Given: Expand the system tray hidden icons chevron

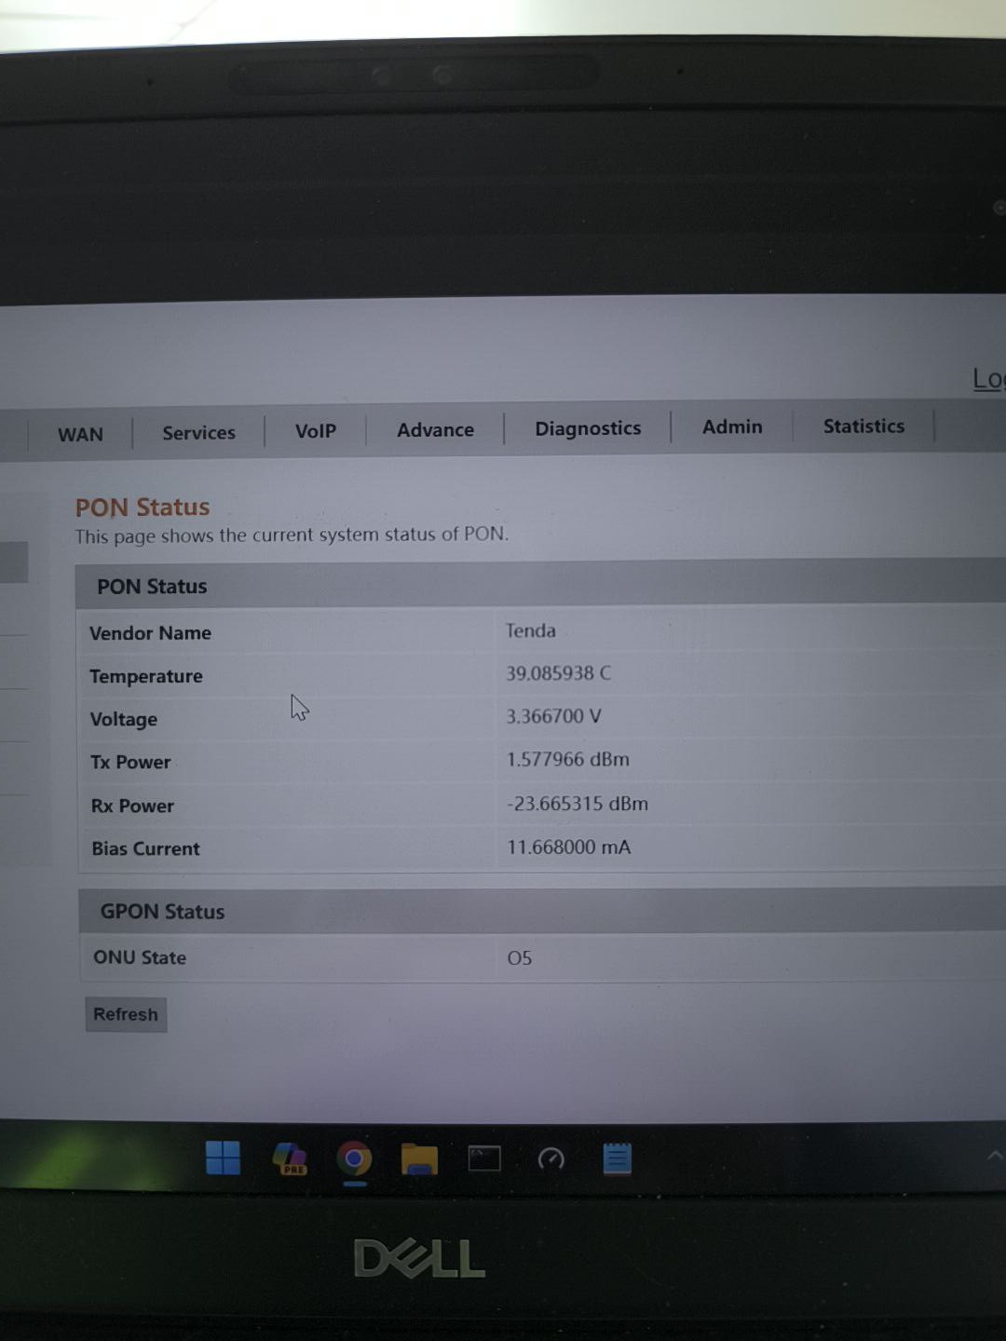Looking at the screenshot, I should [994, 1156].
